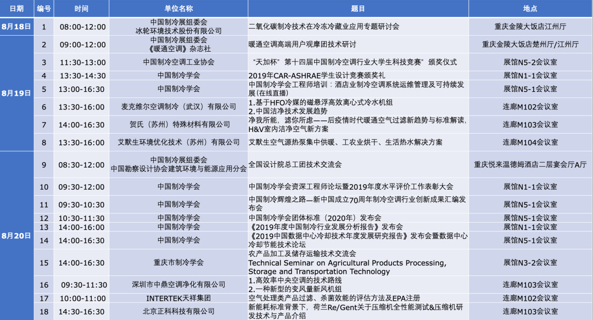Click the venue "重庆金陵大饭店江州厅"
This screenshot has height=320, width=593.
[530, 26]
